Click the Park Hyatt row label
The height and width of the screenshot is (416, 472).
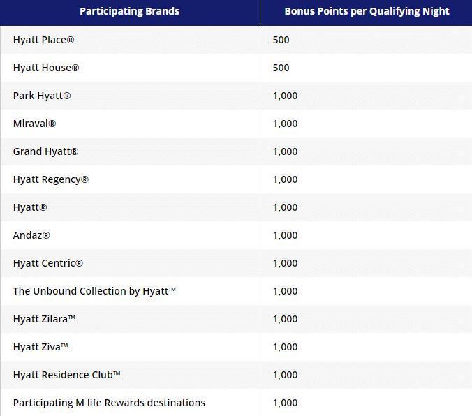(42, 96)
